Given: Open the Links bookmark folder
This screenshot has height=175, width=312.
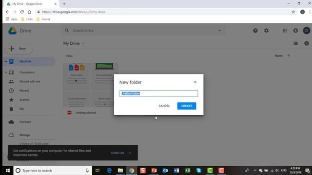Looking at the screenshot, I should 27,19.
